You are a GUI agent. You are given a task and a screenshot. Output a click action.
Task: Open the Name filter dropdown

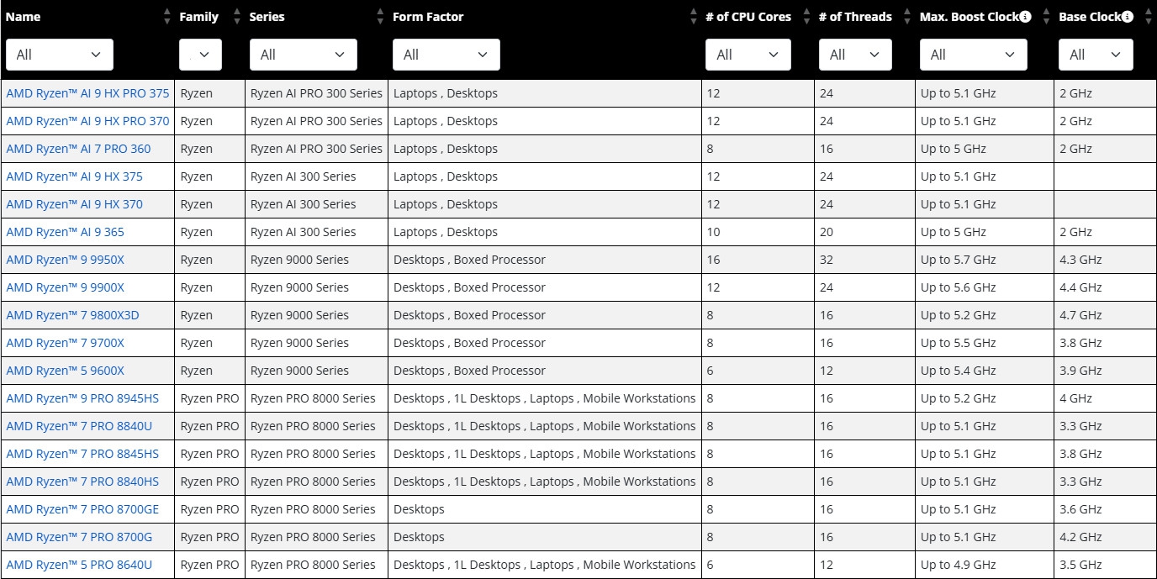[59, 55]
